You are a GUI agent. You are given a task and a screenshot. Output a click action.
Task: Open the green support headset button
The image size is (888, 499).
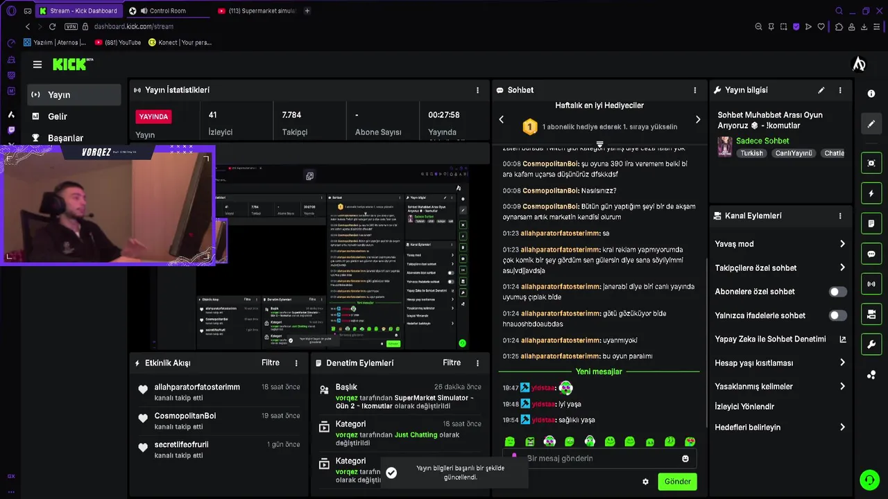point(869,480)
